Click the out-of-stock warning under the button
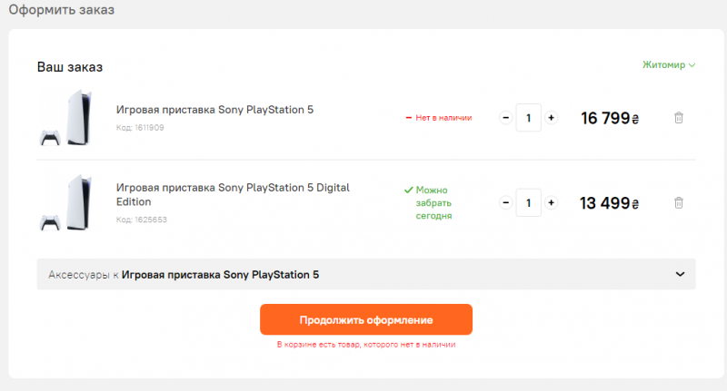The width and height of the screenshot is (727, 391). click(366, 345)
